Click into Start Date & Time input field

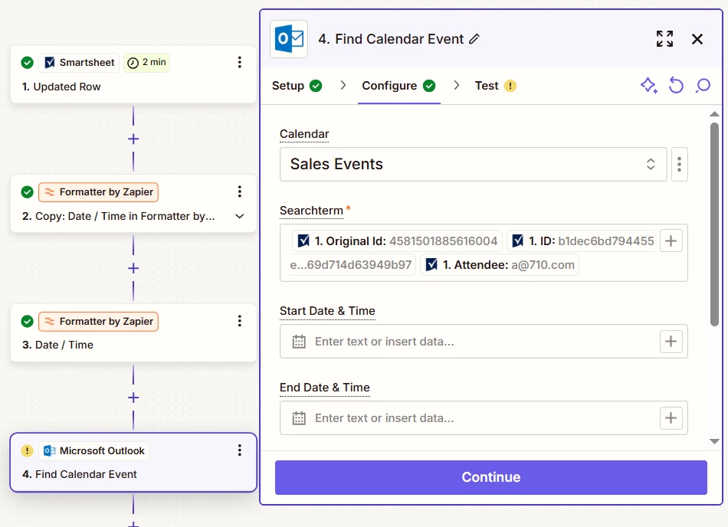(484, 342)
